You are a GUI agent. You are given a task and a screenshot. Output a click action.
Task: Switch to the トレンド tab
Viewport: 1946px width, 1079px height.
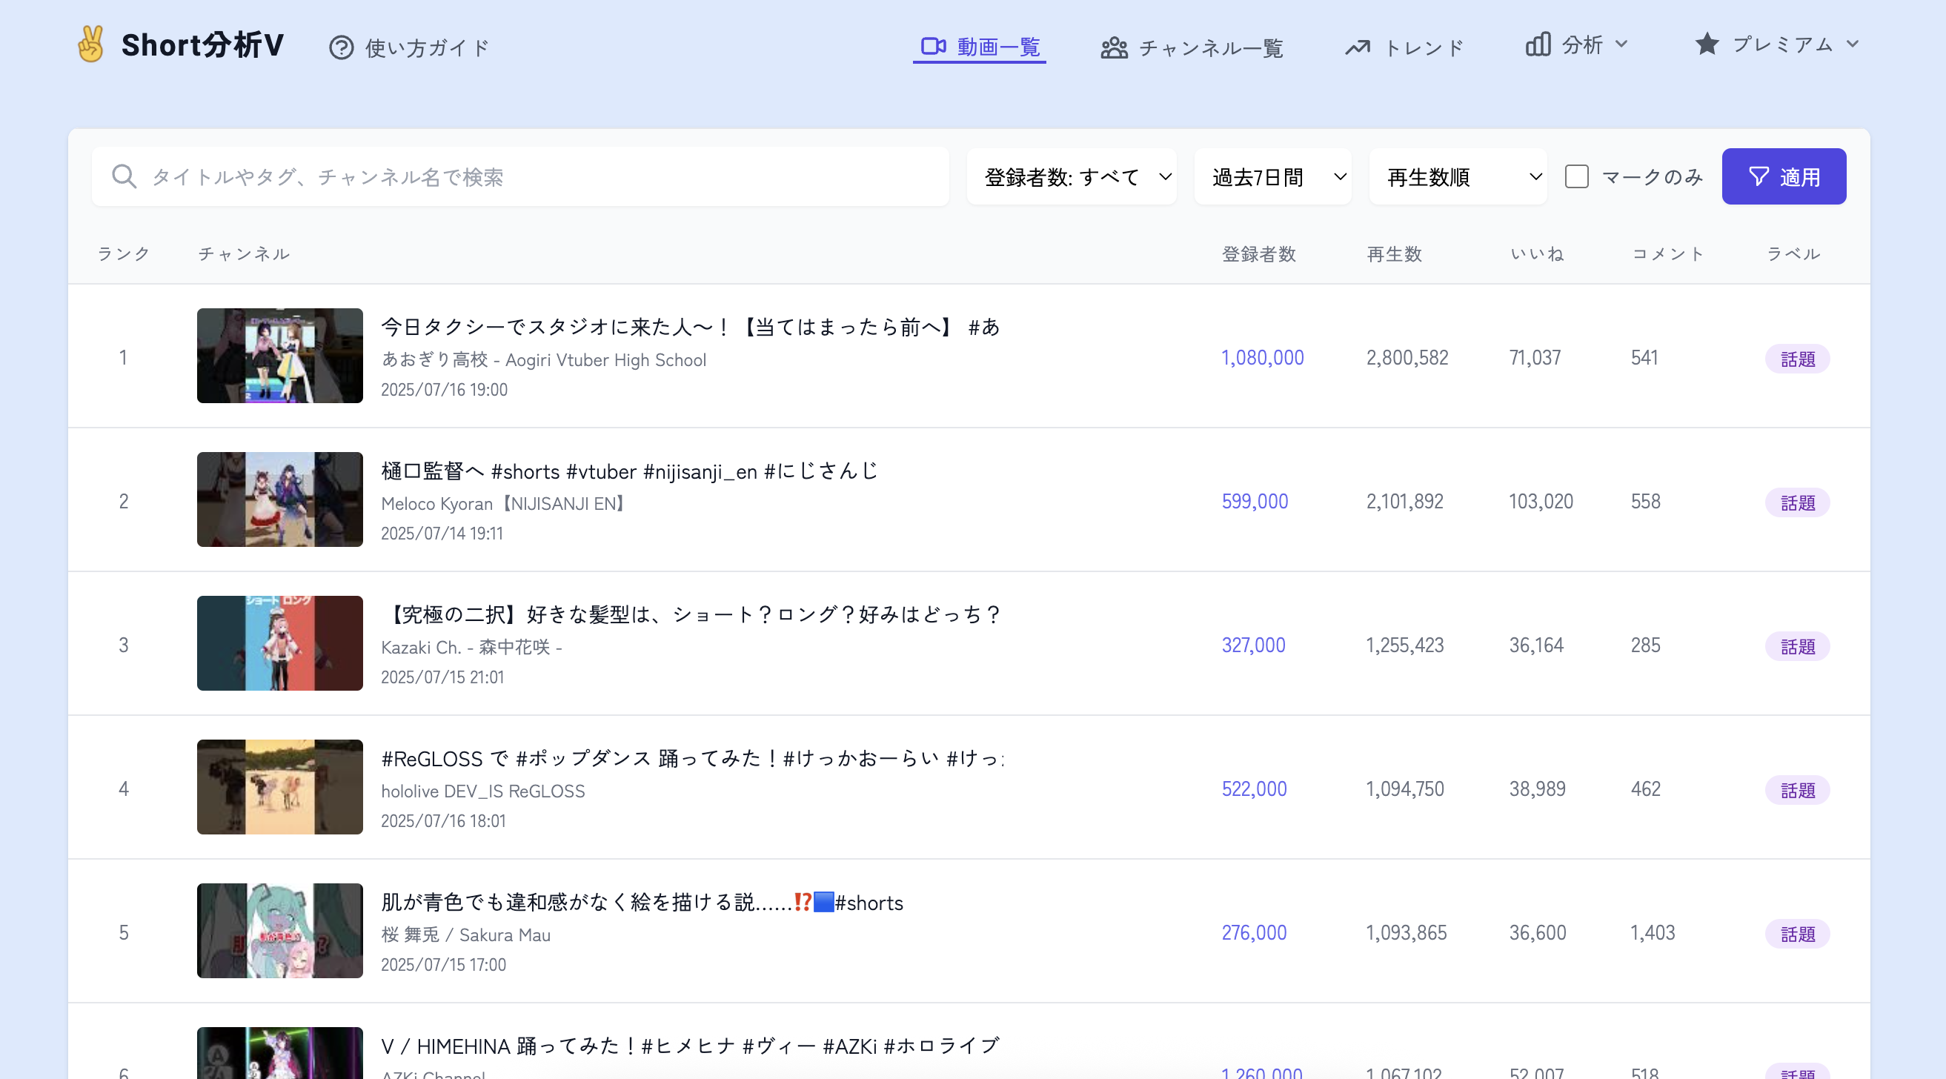1404,47
